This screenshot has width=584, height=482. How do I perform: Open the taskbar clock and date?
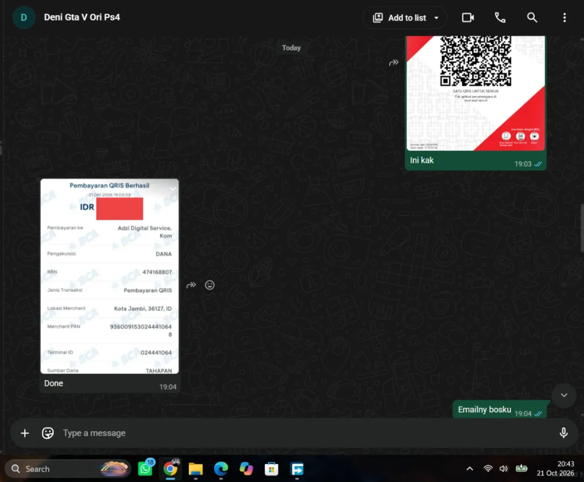(555, 468)
